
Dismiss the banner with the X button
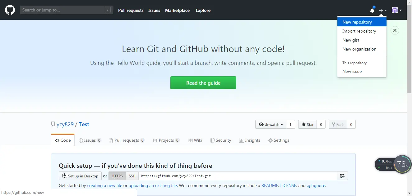point(395,30)
